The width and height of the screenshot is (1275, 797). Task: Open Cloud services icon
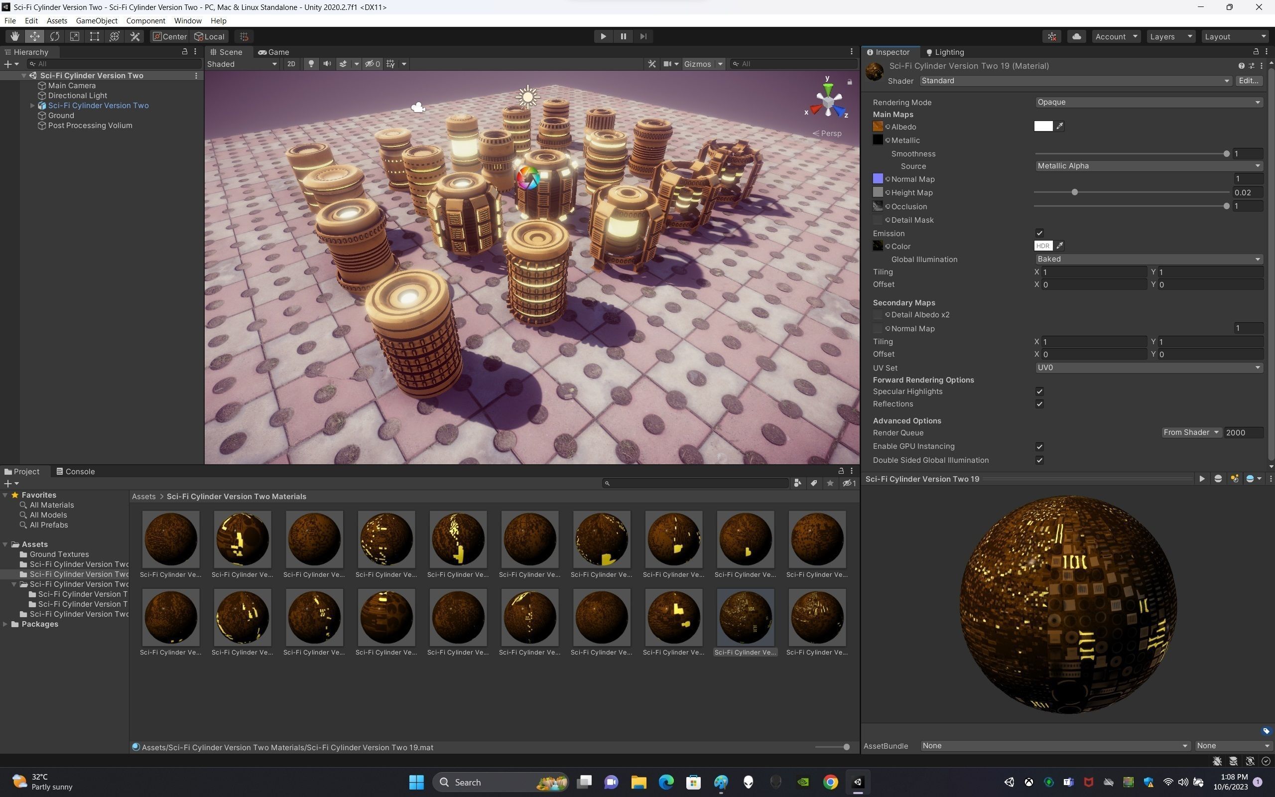pos(1076,36)
